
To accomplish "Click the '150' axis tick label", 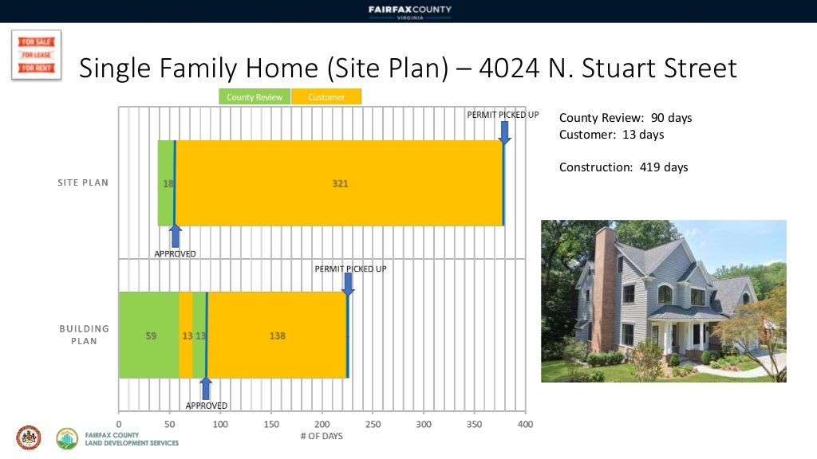I will pos(271,424).
